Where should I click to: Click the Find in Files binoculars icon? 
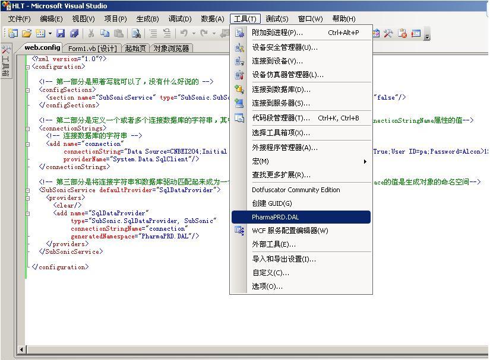point(136,33)
